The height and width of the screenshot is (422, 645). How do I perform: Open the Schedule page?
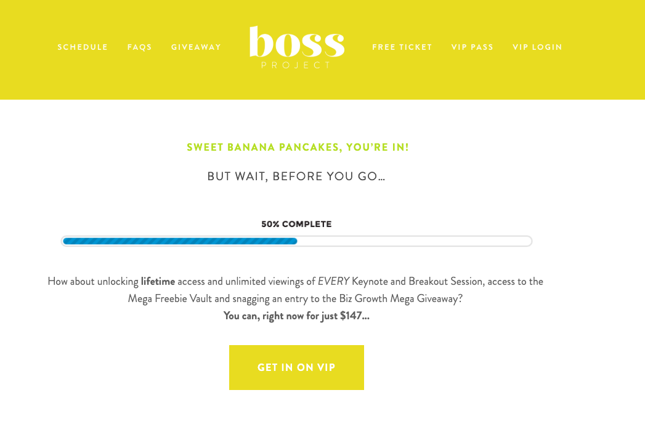(x=83, y=47)
